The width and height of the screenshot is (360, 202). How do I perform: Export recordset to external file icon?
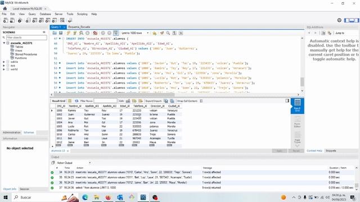point(166,101)
